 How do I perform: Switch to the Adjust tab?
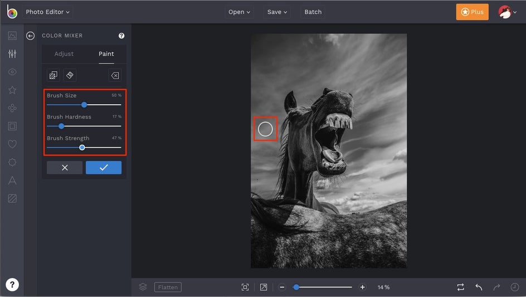click(x=64, y=53)
